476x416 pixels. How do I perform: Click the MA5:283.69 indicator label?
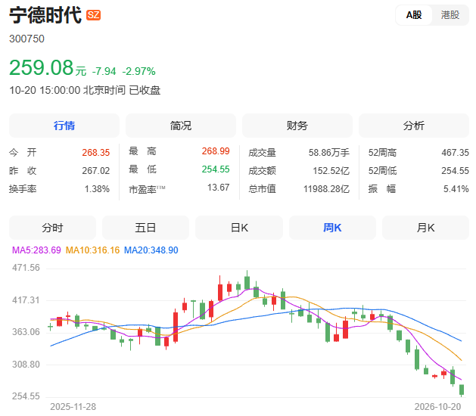point(36,250)
